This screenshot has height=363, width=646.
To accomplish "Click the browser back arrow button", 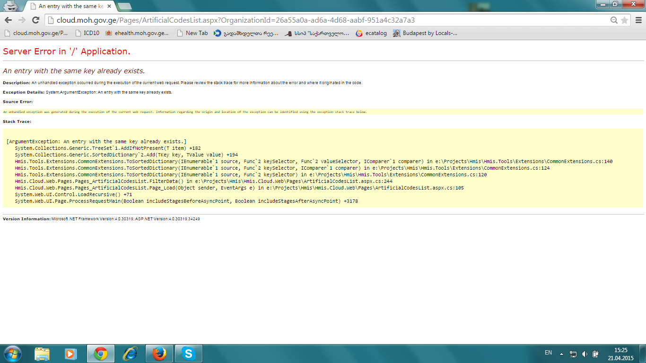I will tap(8, 20).
